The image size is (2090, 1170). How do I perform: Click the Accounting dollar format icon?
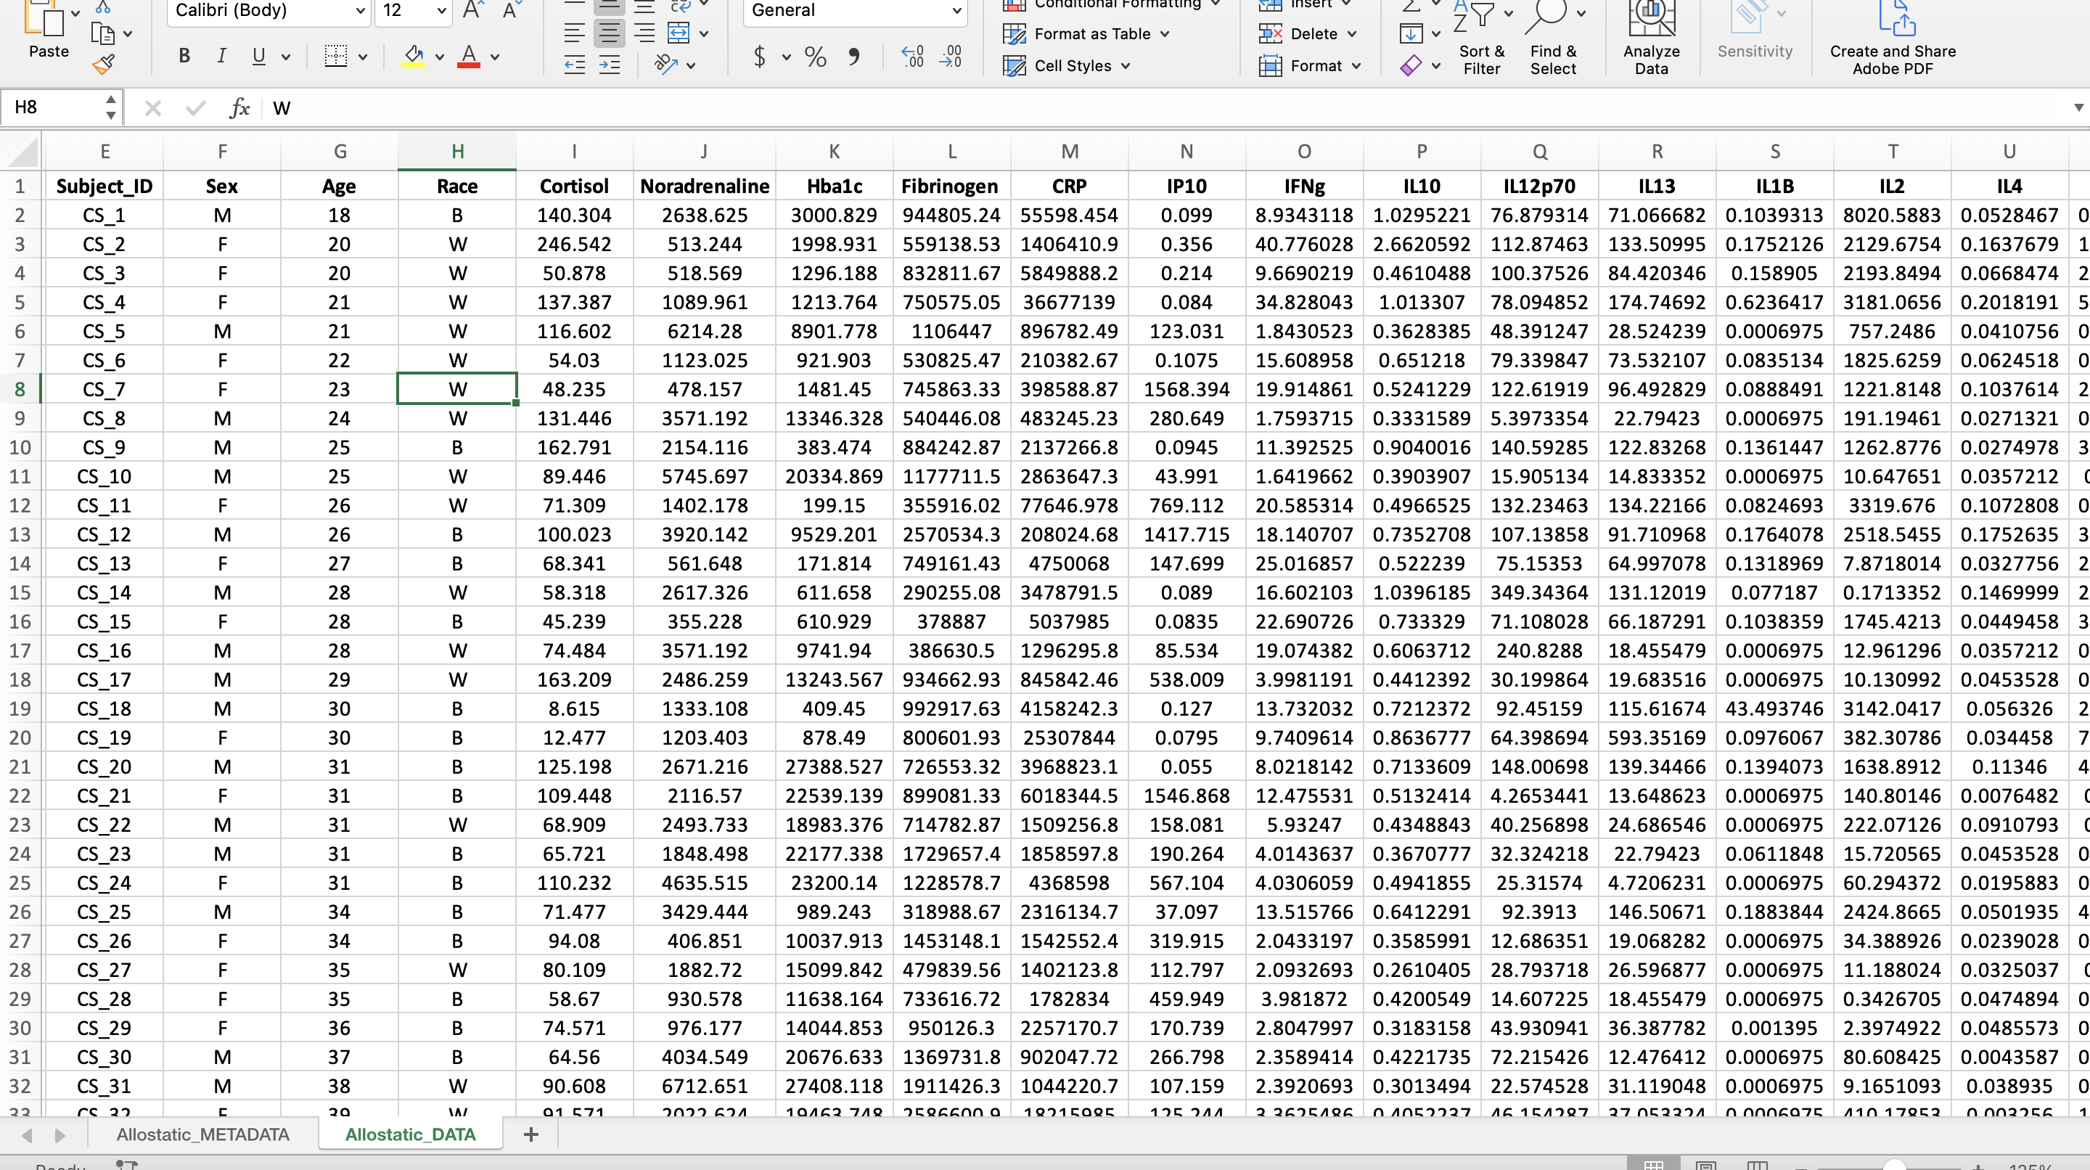pos(759,56)
